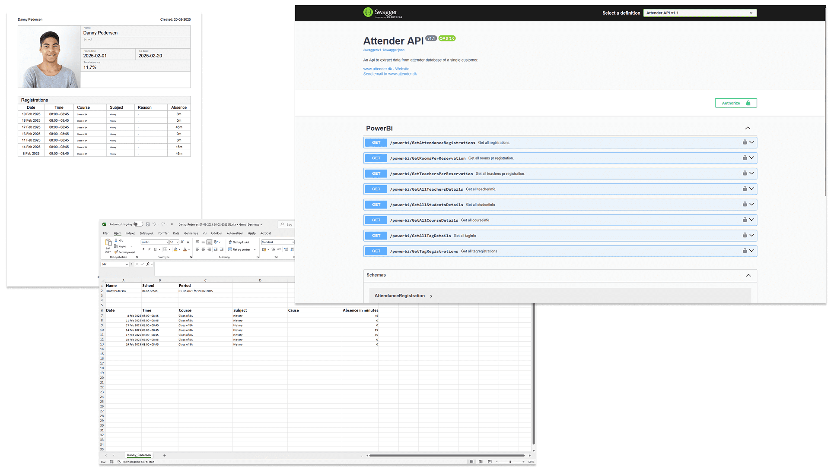Click lock icon on GetTagRegistrations row
This screenshot has width=834, height=472.
tap(745, 251)
